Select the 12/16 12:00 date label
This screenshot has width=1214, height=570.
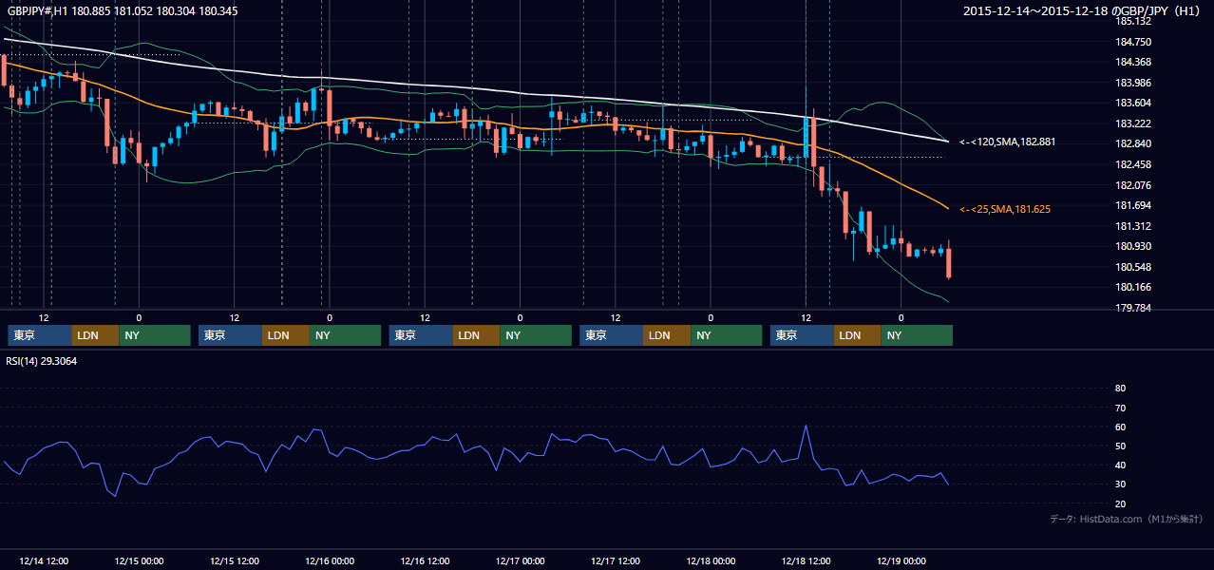coord(426,560)
